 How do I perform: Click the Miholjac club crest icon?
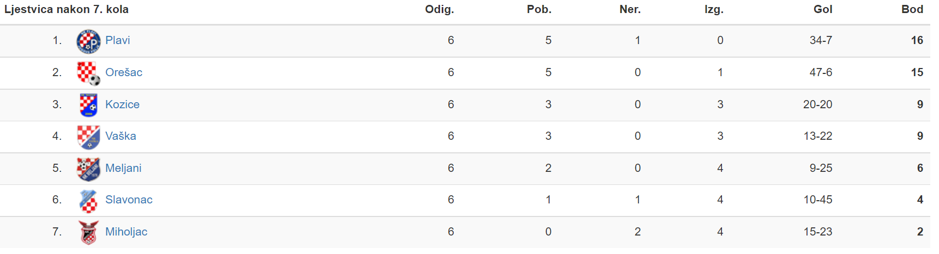click(x=88, y=232)
